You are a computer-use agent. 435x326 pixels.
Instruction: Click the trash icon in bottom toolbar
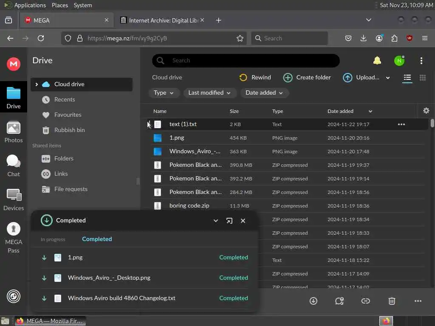click(391, 301)
